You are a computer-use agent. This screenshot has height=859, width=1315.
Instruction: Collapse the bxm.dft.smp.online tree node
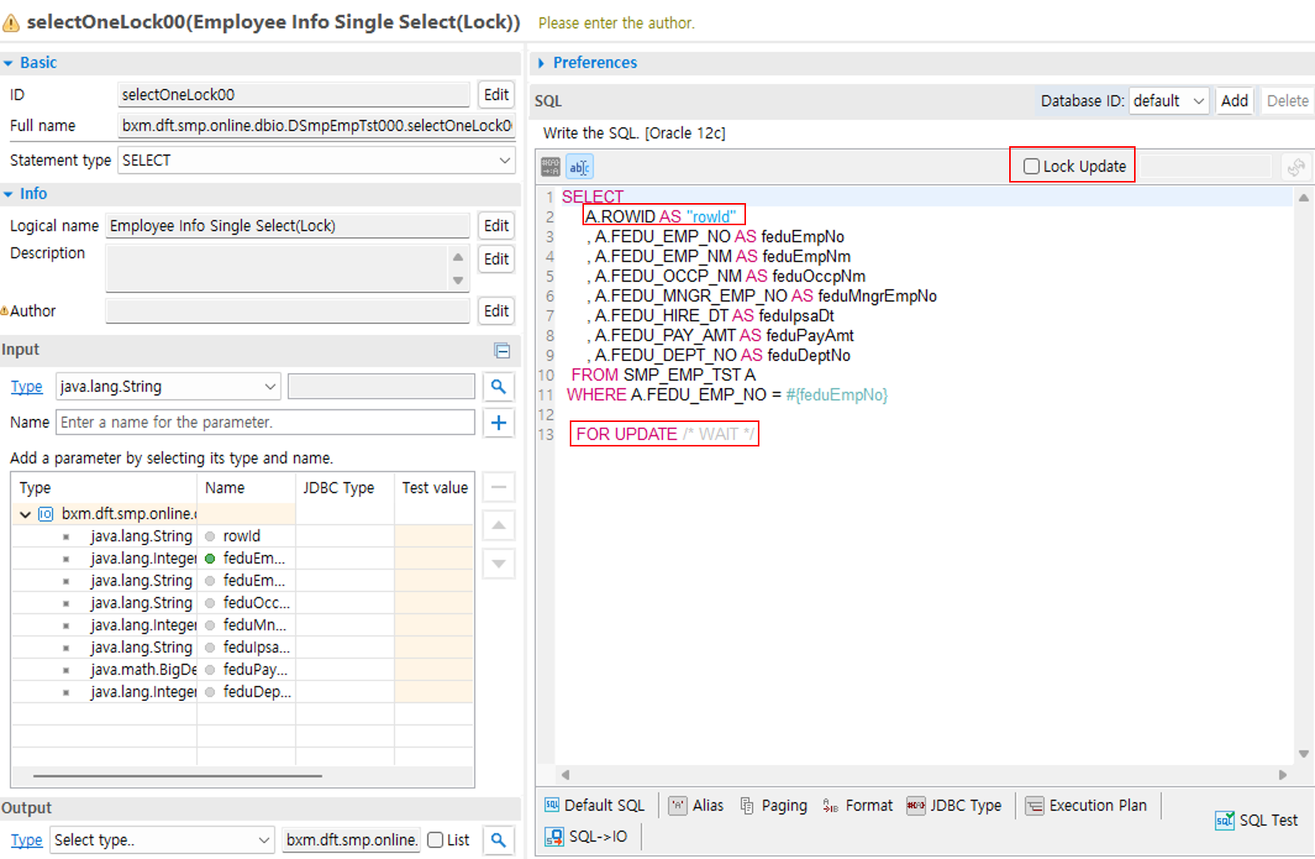point(25,514)
